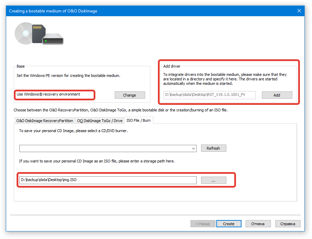Open the OO DiskImage ToGo / Drive tab
312x239 pixels.
tap(100, 121)
